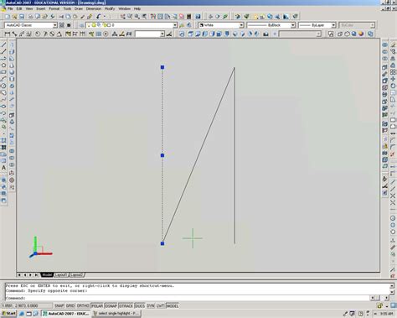The image size is (397, 318).
Task: Click the Layer Properties Manager icon
Action: (x=81, y=25)
